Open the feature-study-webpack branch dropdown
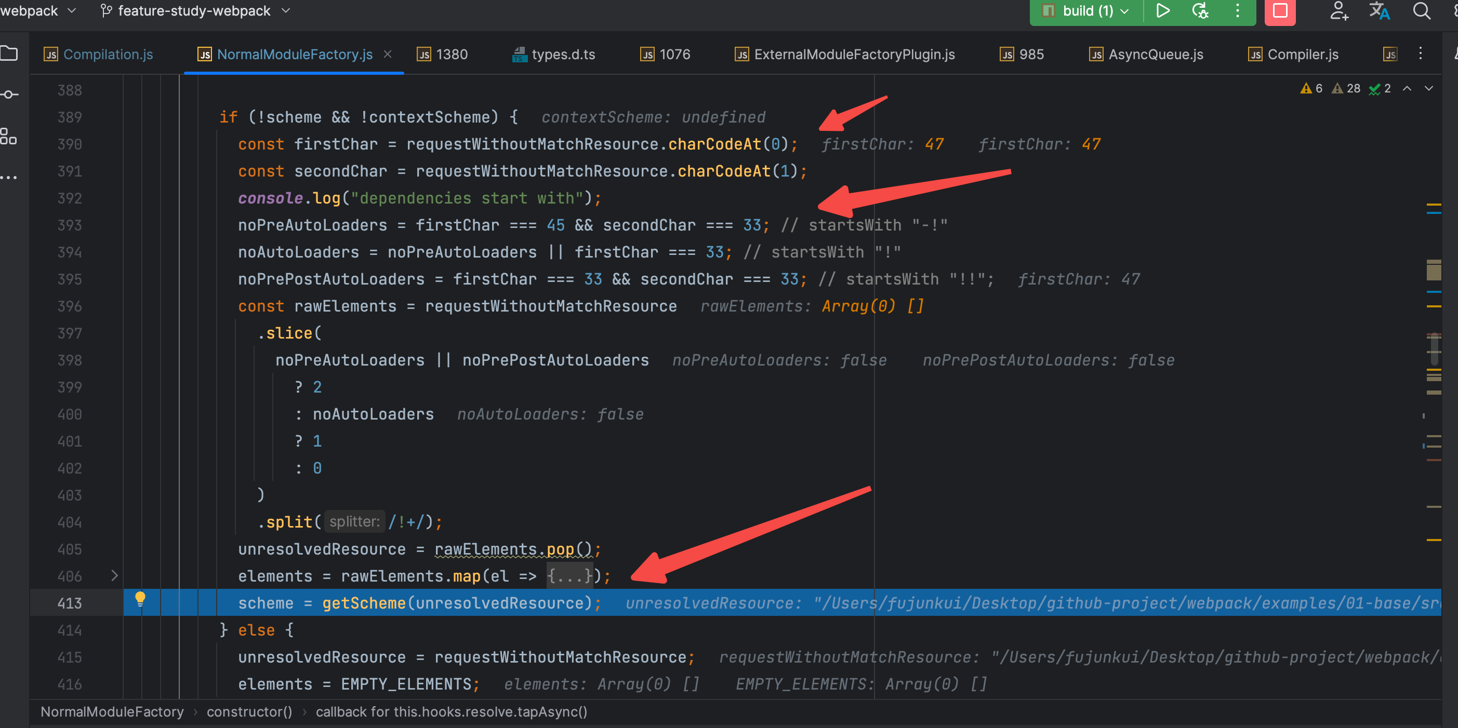The height and width of the screenshot is (728, 1458). pos(195,11)
